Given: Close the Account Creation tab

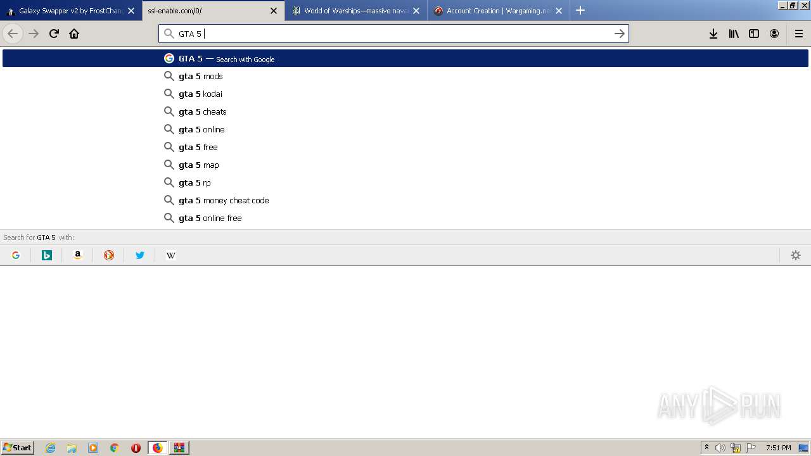Looking at the screenshot, I should tap(559, 11).
